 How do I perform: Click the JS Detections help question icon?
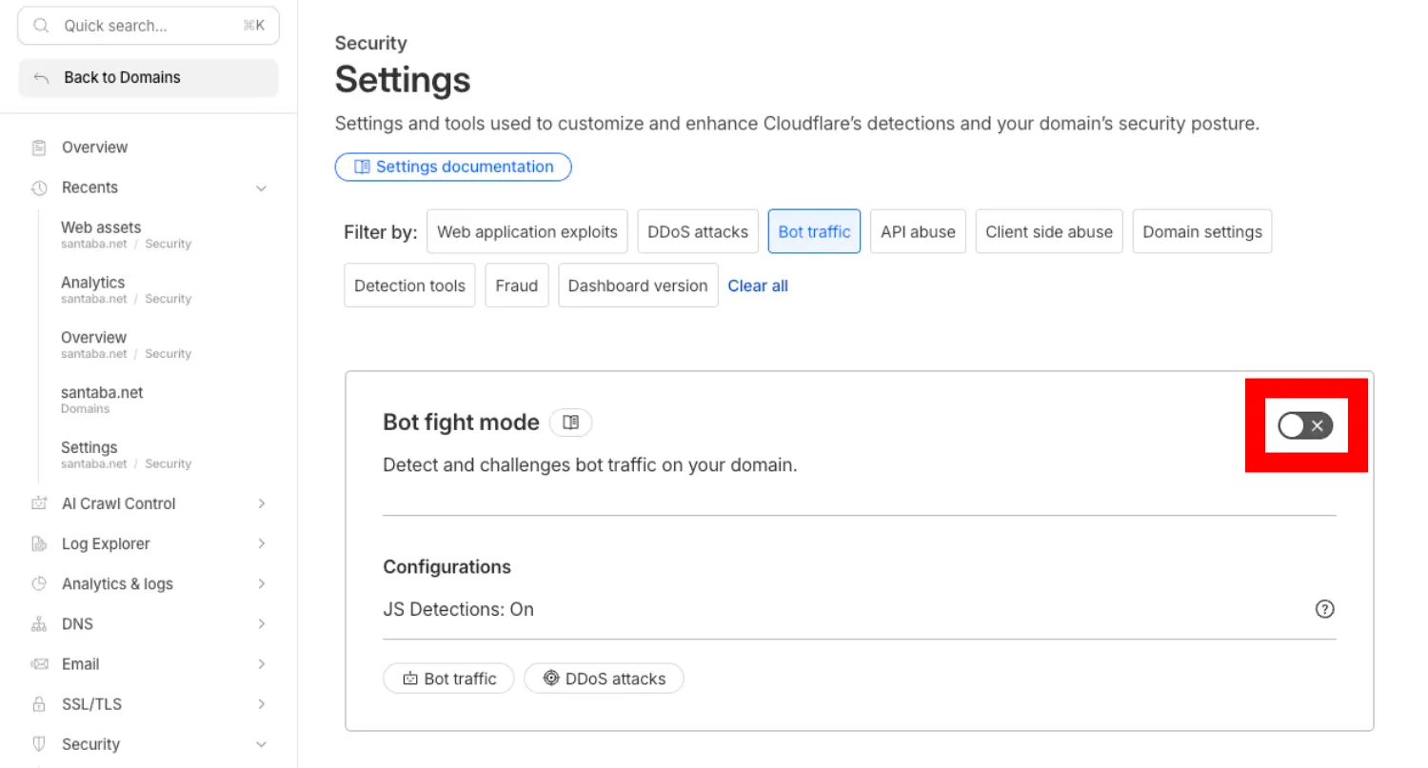tap(1324, 609)
